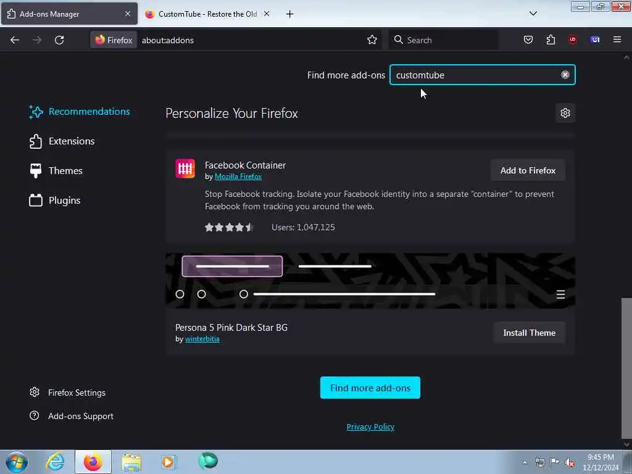Open the Firefox hamburger application menu
632x474 pixels.
617,40
